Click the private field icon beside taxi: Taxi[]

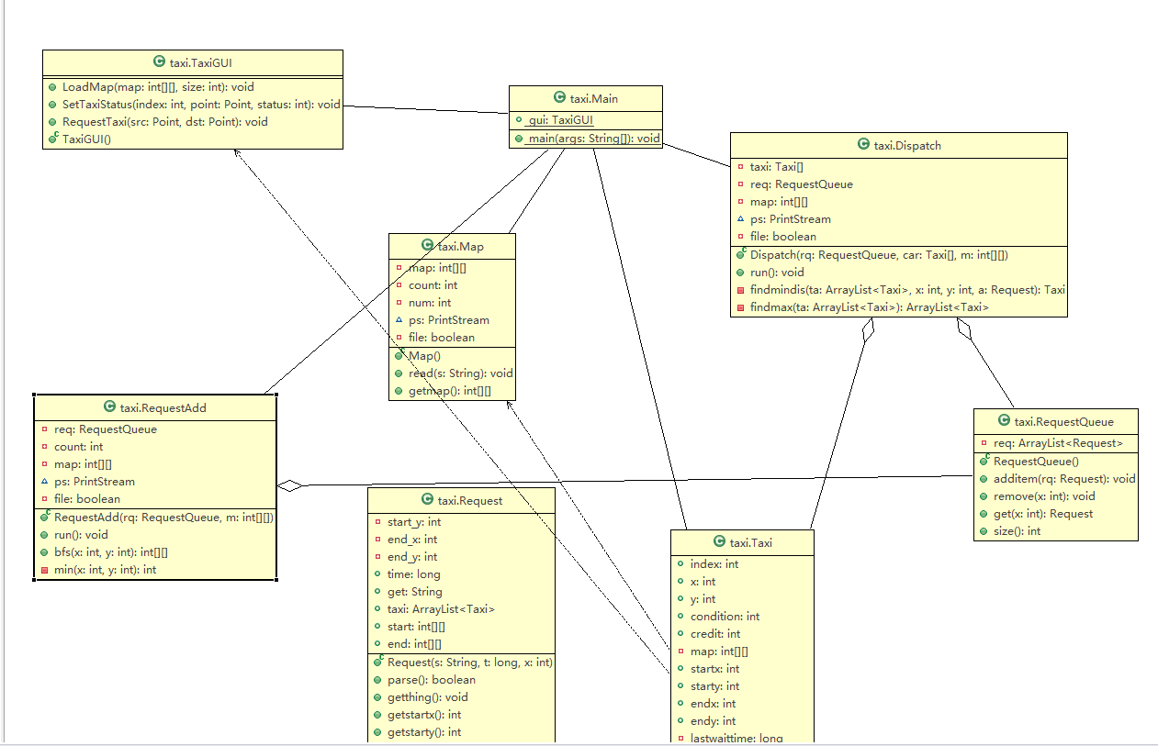(740, 167)
